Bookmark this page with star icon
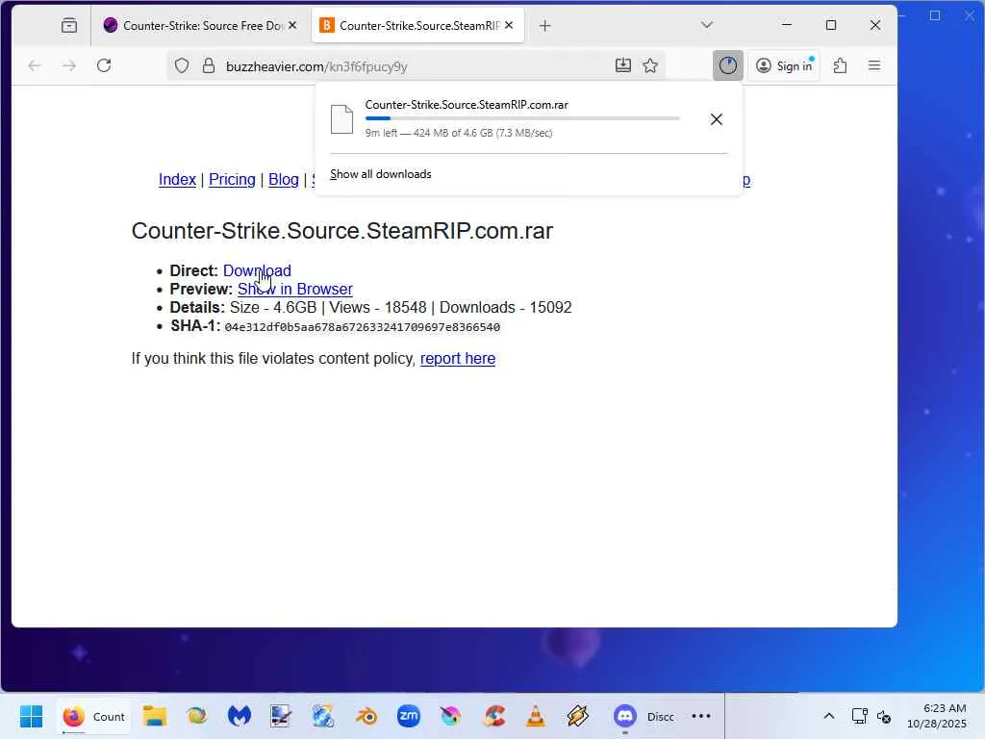Image resolution: width=985 pixels, height=739 pixels. click(650, 65)
